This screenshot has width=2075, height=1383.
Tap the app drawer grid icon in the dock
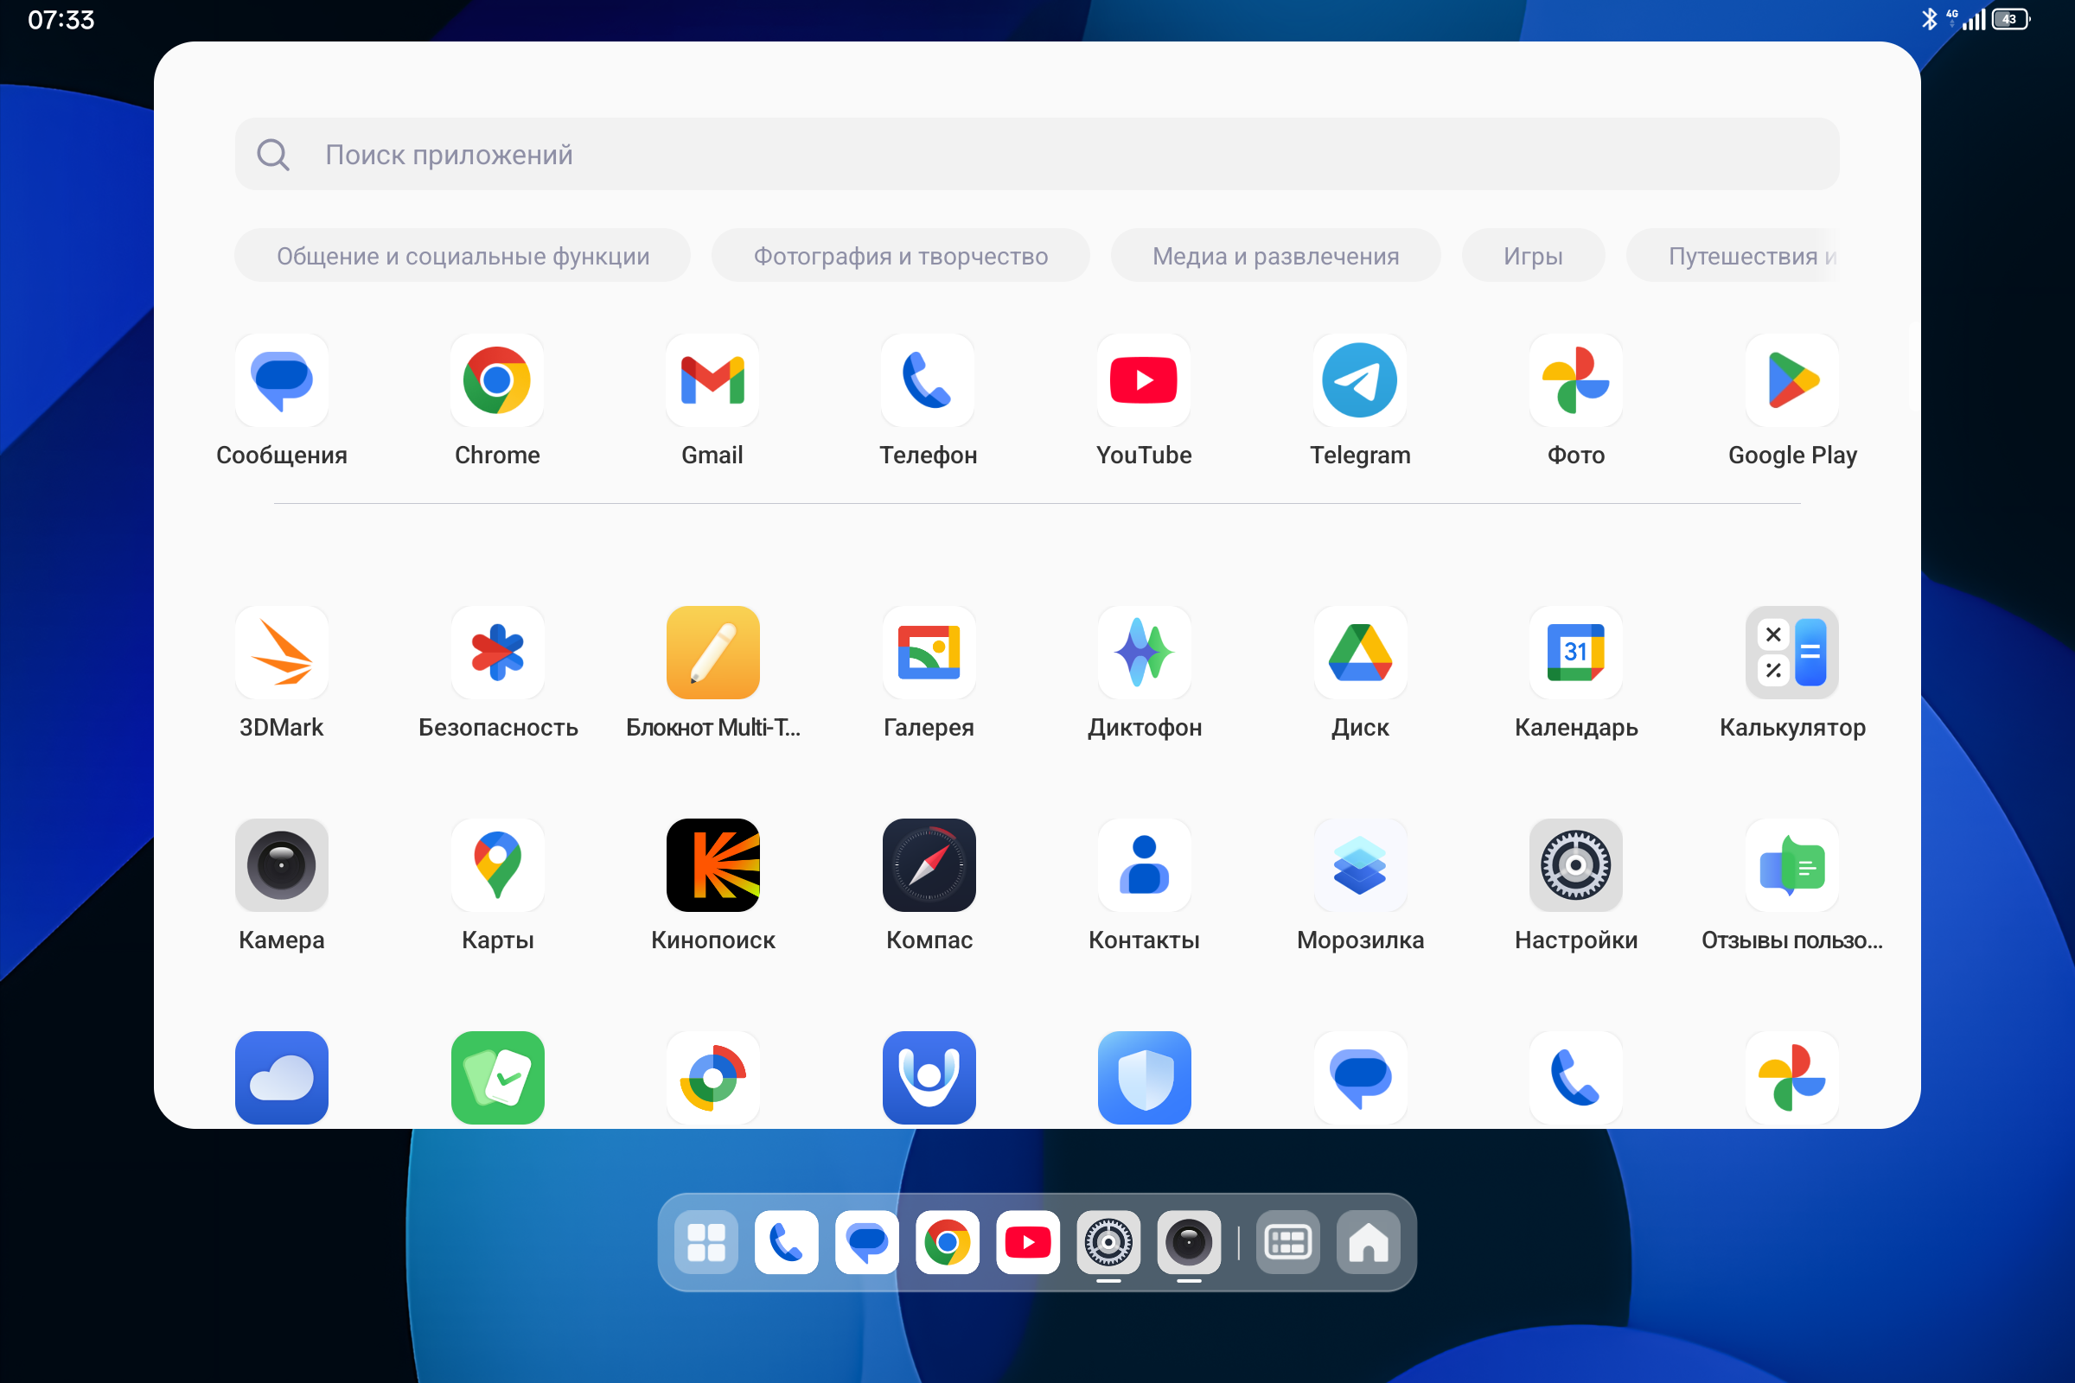tap(705, 1243)
